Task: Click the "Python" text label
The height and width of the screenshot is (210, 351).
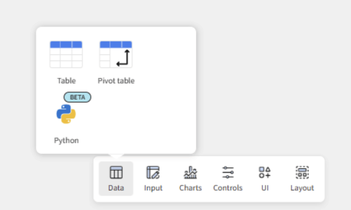Action: click(x=66, y=140)
